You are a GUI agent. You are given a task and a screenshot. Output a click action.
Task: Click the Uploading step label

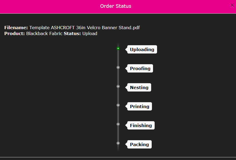[x=142, y=49]
